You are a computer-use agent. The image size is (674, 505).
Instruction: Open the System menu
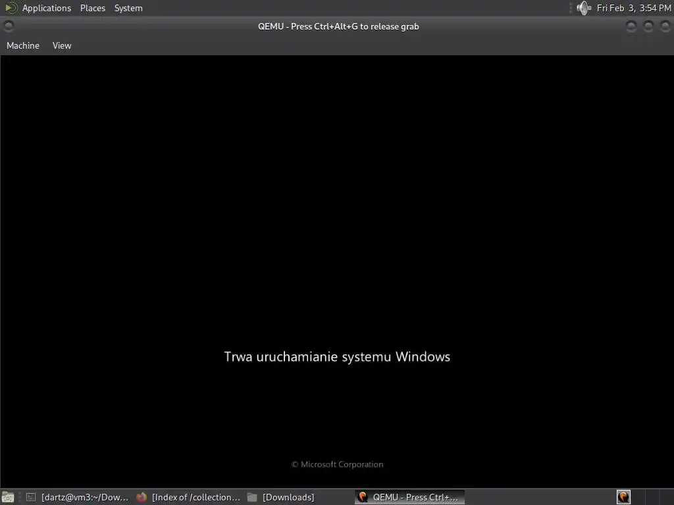[x=128, y=8]
